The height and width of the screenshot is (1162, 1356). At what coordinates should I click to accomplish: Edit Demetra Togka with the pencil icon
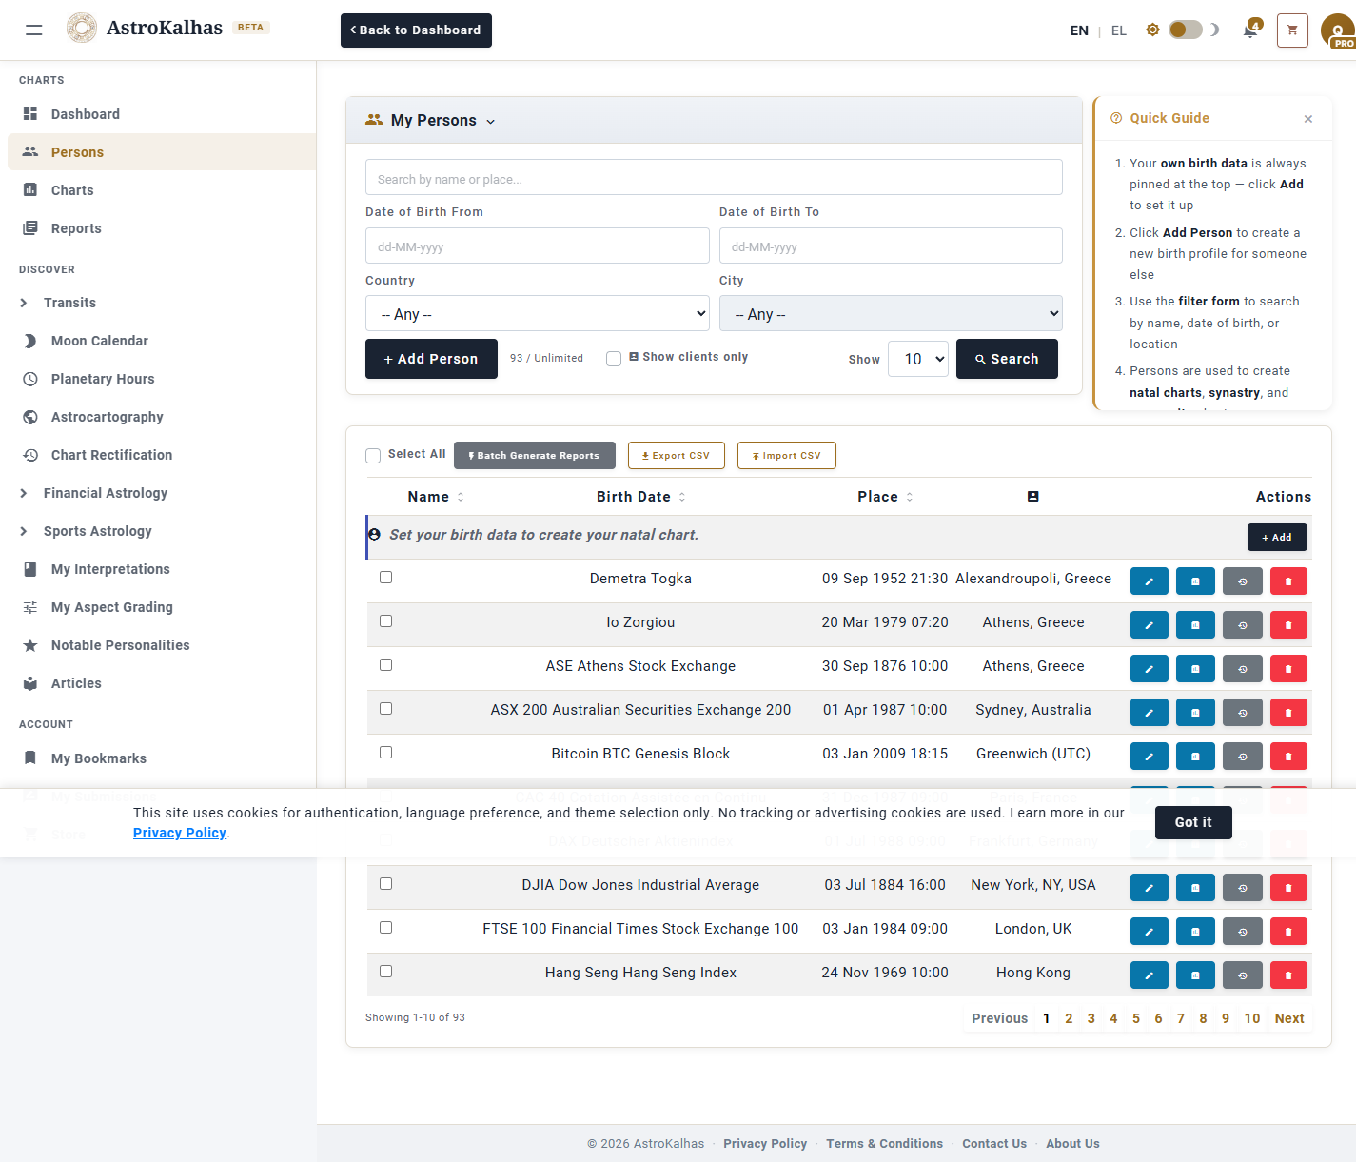(1149, 581)
